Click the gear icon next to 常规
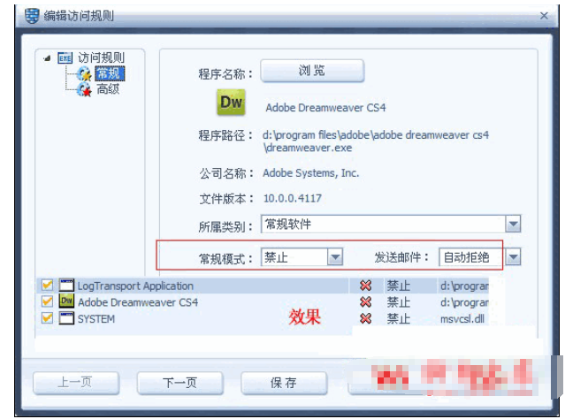Screen dimensions: 588x419 tap(84, 74)
